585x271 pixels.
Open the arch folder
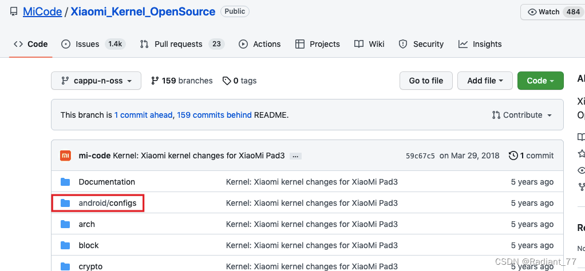86,224
